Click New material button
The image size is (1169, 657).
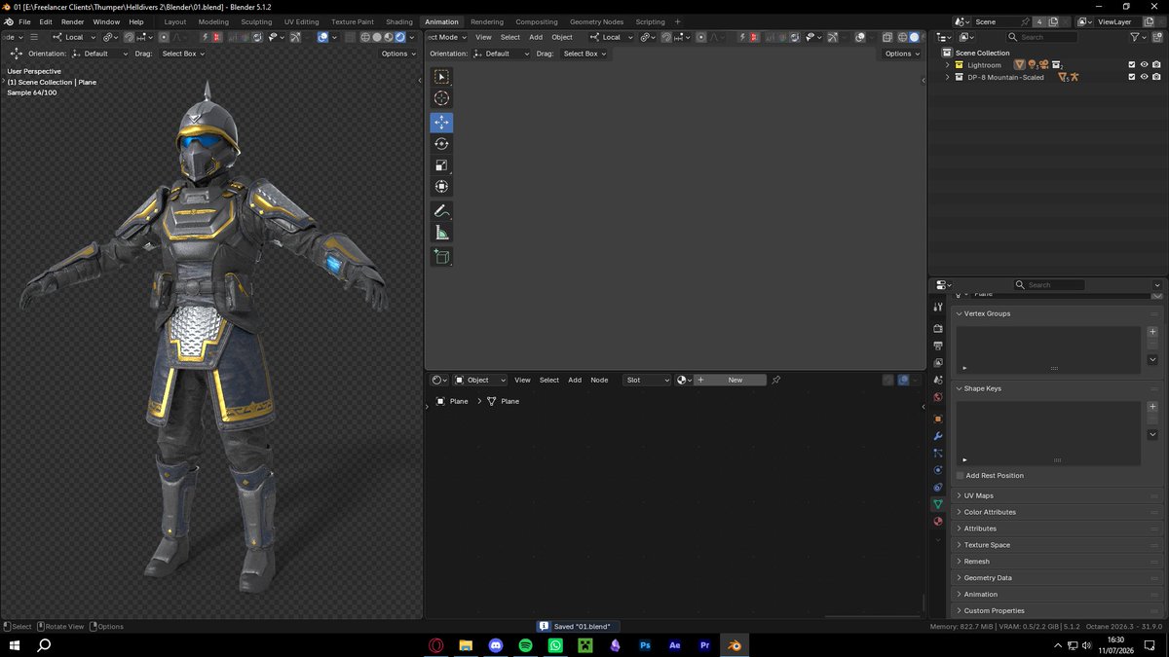730,380
